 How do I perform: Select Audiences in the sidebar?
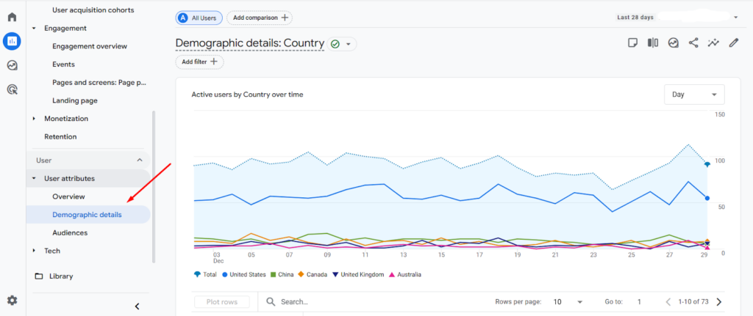pos(70,232)
